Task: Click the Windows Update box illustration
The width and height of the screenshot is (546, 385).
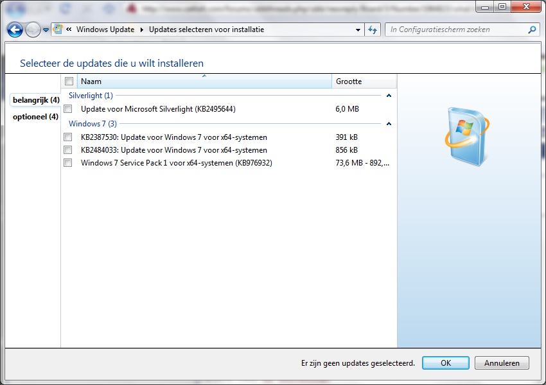Action: click(x=467, y=137)
